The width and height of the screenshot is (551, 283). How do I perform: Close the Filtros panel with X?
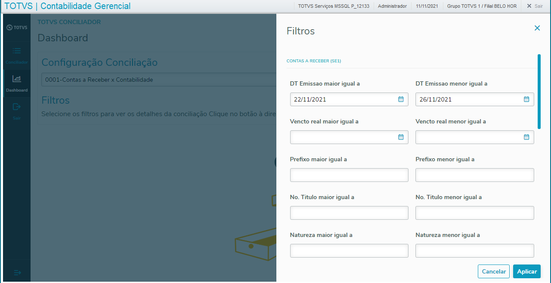click(537, 28)
